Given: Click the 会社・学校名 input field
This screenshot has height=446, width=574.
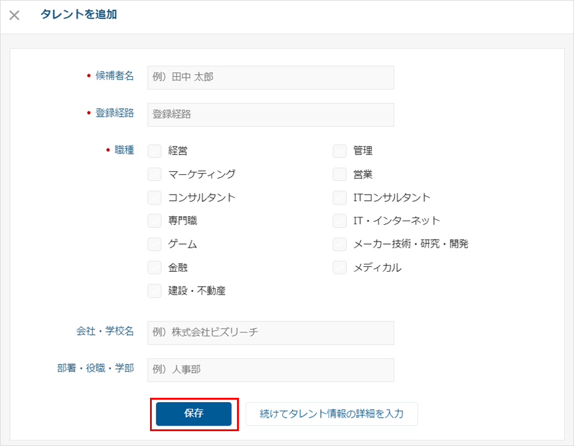Looking at the screenshot, I should coord(270,333).
